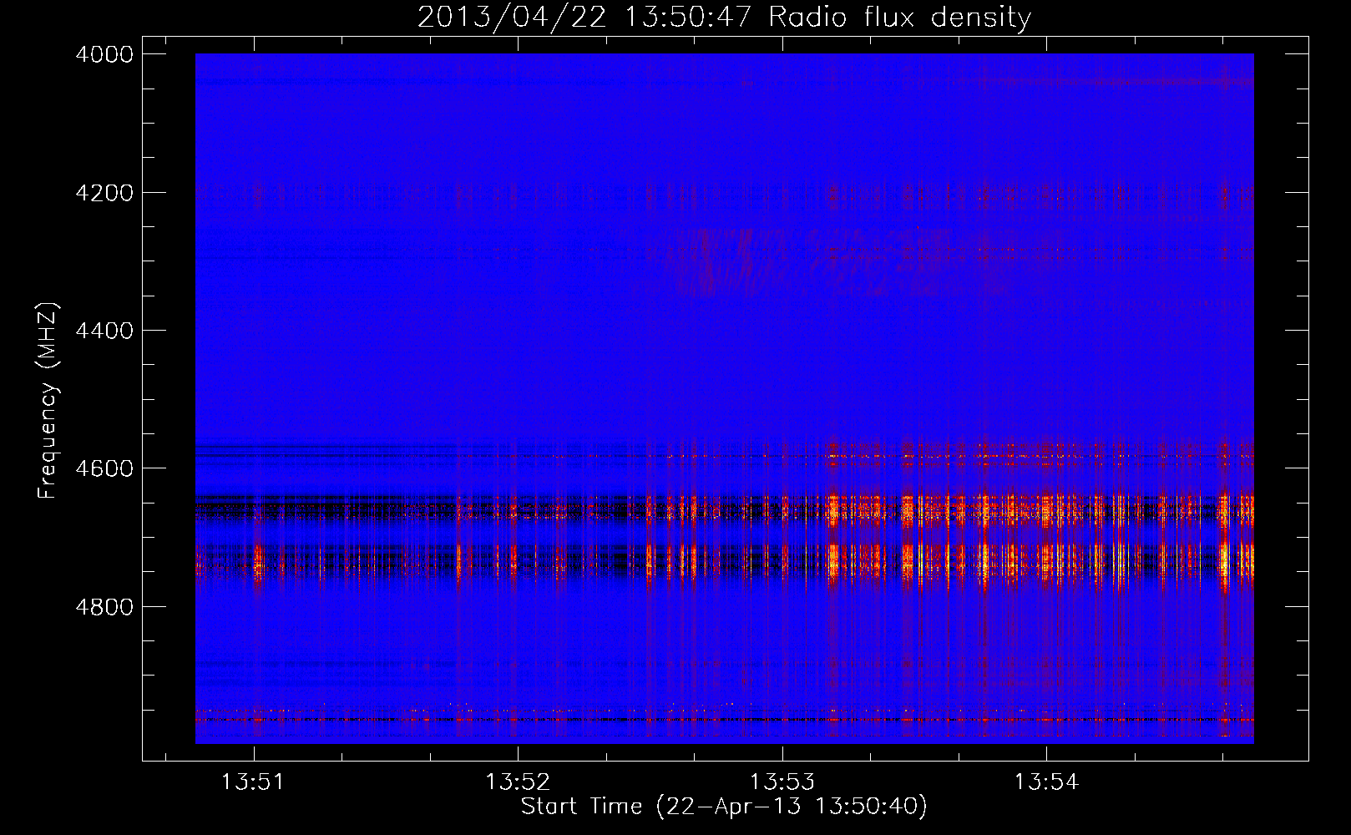Click the 4400 frequency axis label
The height and width of the screenshot is (835, 1351).
tap(104, 331)
